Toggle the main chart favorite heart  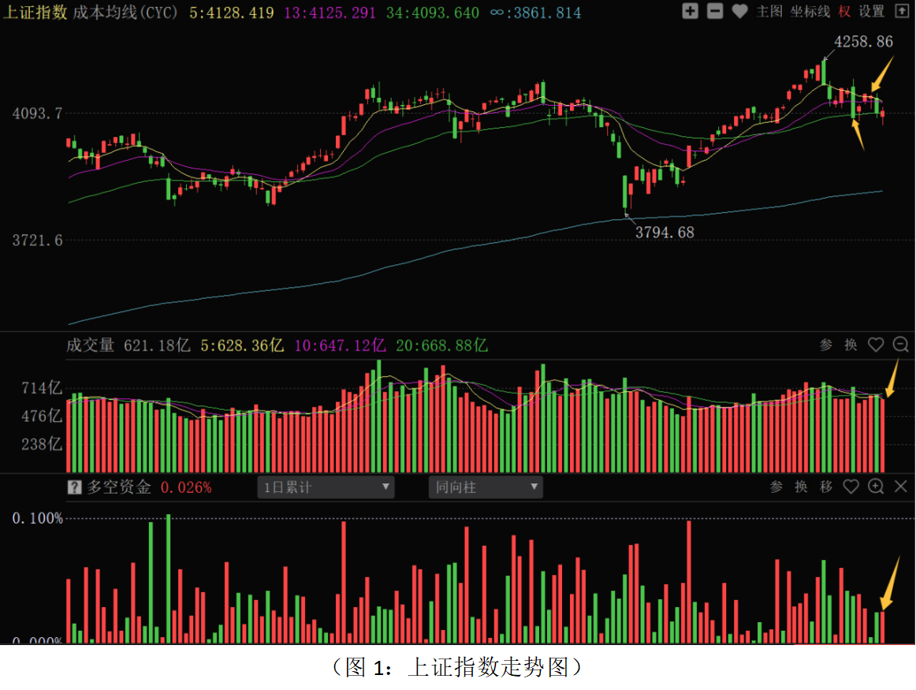(x=739, y=11)
